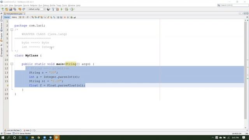The height and width of the screenshot is (140, 249).
Task: Click the Shift Line Right icon
Action: click(x=61, y=17)
